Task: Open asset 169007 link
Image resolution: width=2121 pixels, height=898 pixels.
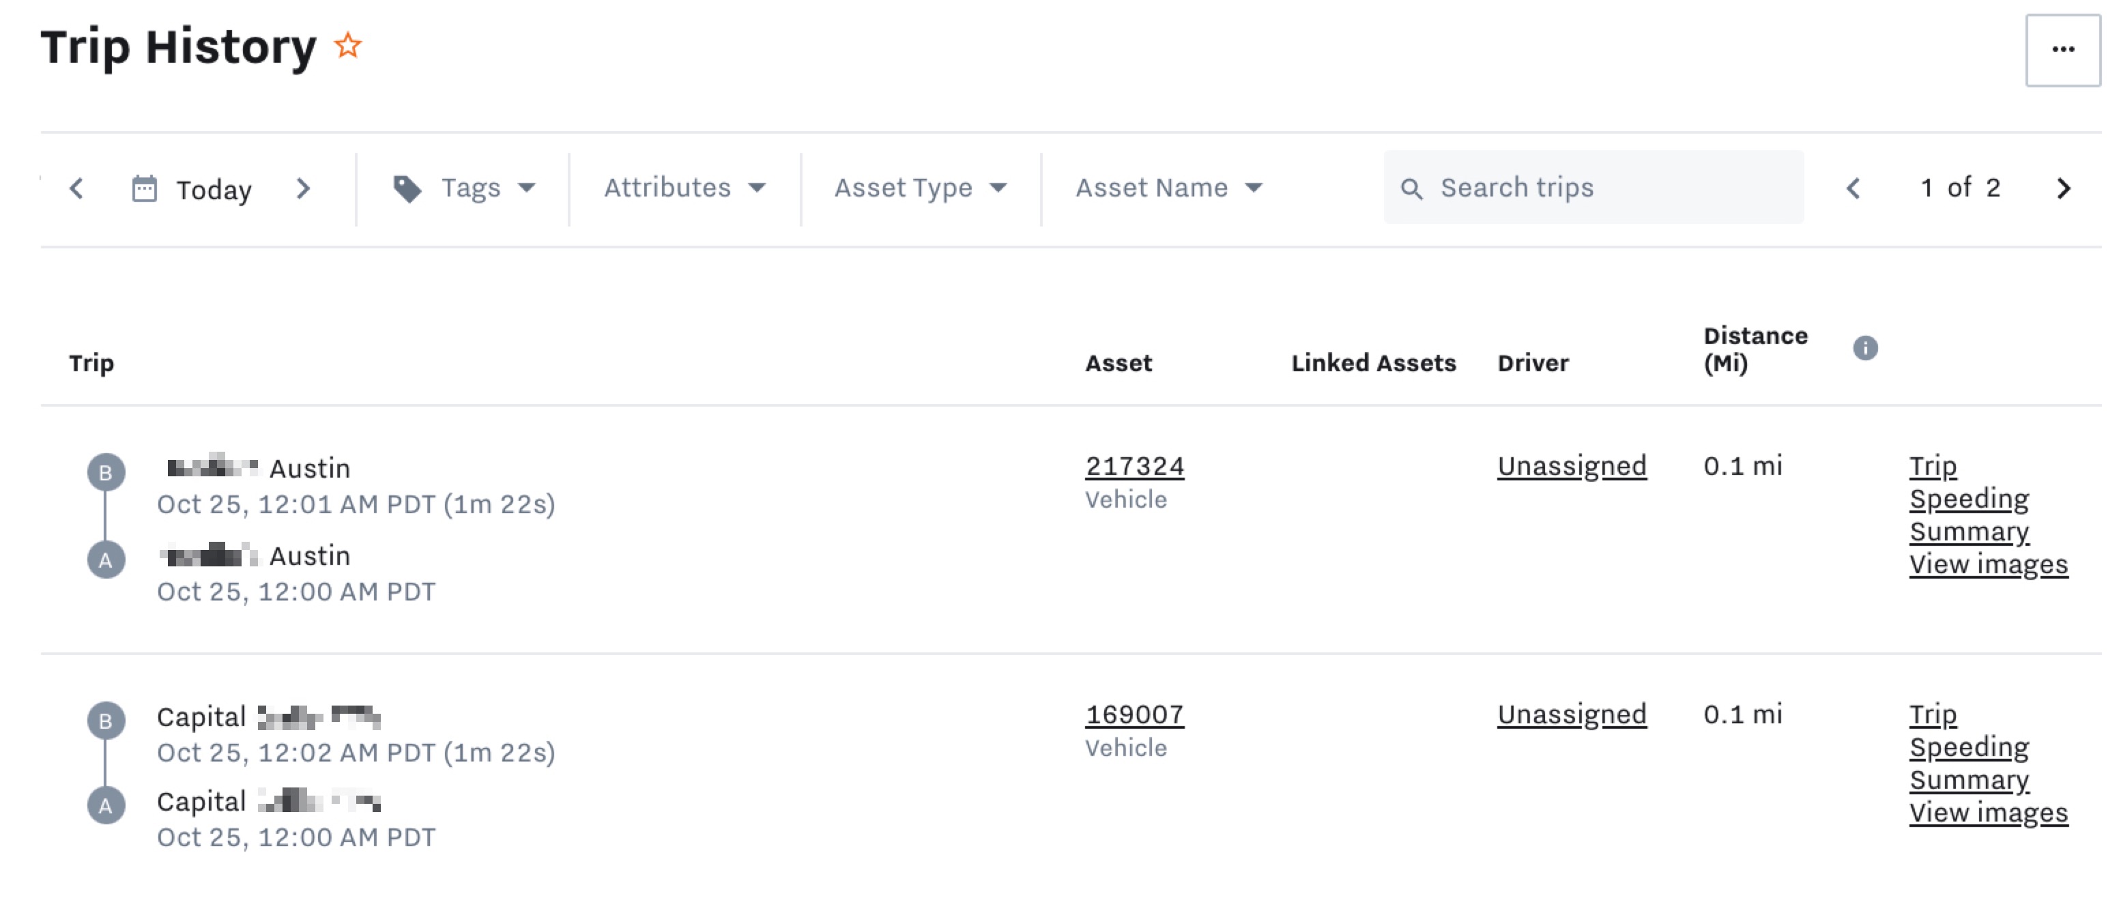Action: point(1134,714)
